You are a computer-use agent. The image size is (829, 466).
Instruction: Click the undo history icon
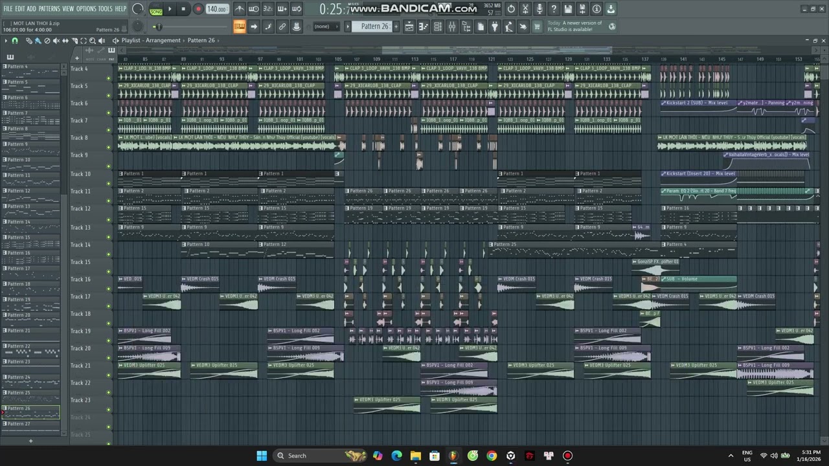tap(511, 9)
